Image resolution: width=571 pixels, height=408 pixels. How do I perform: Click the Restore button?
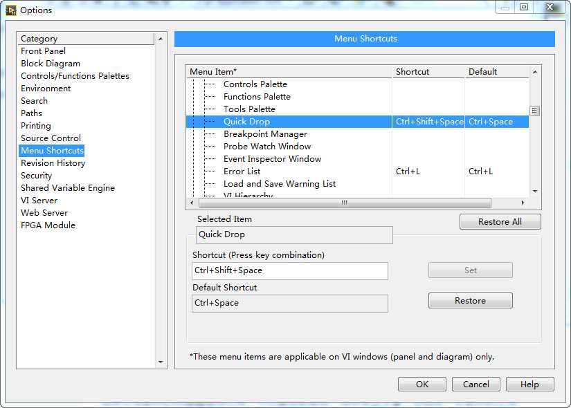(470, 301)
